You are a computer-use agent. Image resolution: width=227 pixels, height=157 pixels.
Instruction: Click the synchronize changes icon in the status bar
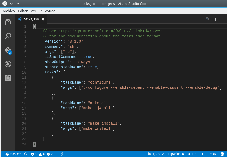[26, 154]
